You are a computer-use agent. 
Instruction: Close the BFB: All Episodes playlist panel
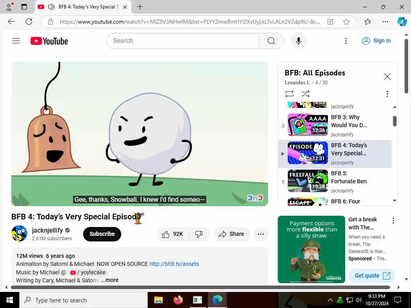[x=387, y=77]
